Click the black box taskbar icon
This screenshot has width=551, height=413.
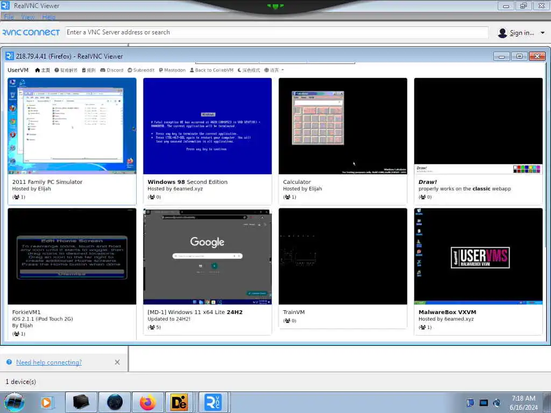(81, 402)
